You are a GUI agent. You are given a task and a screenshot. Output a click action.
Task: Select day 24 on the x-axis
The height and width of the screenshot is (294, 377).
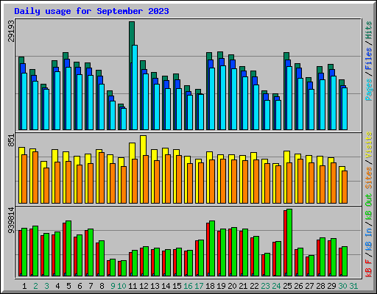(x=276, y=286)
